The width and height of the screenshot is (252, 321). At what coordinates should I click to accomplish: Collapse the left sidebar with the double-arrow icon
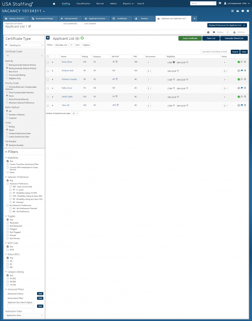(48, 38)
